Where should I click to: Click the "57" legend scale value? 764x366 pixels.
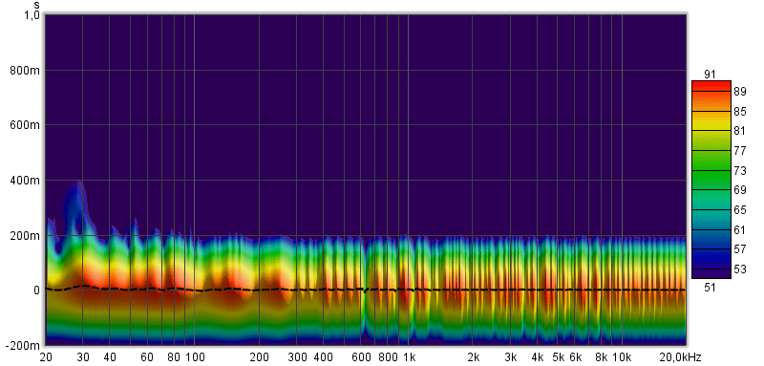tap(741, 249)
